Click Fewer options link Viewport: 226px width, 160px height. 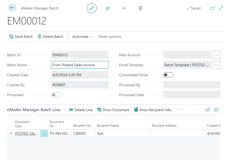click(110, 37)
